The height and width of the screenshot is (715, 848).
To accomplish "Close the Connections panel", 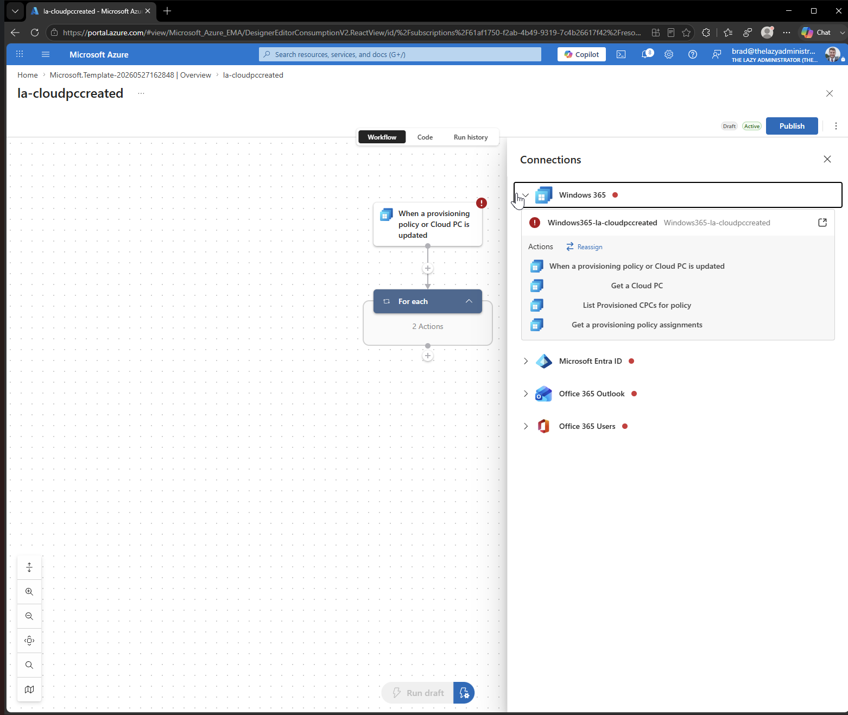I will [827, 159].
